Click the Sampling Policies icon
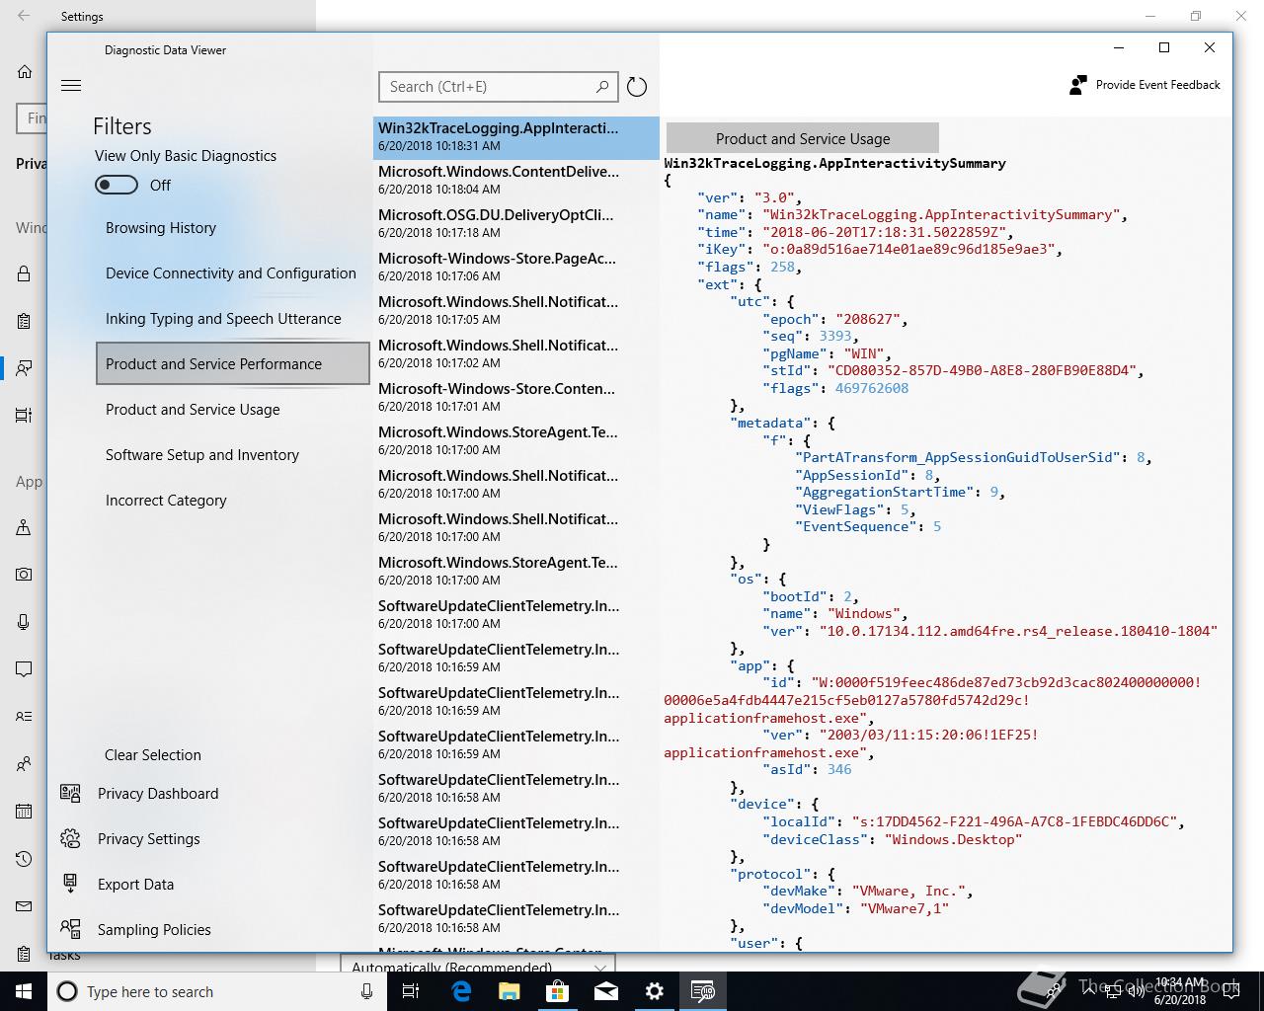 70,929
